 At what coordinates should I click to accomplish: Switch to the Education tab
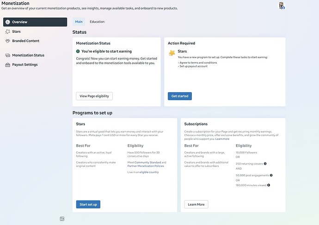click(97, 22)
